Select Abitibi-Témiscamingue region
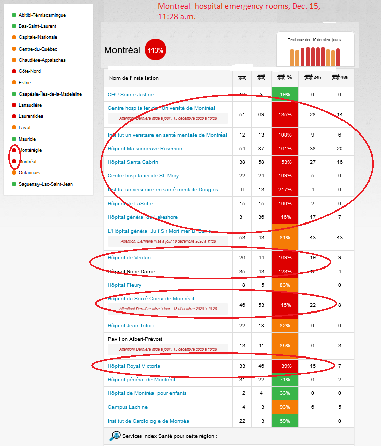 coord(42,15)
